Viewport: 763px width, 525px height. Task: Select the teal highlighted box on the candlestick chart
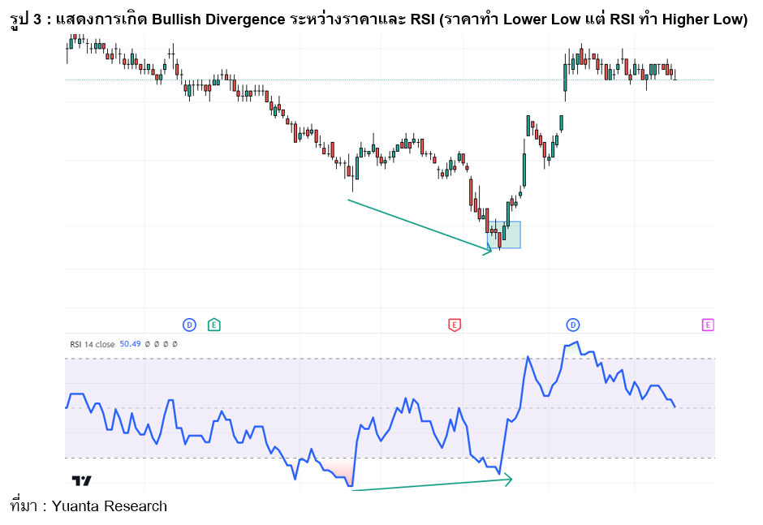[x=505, y=236]
